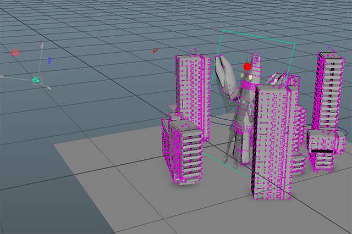Click the top edge of the cyan rectangular frame

pyautogui.click(x=258, y=36)
